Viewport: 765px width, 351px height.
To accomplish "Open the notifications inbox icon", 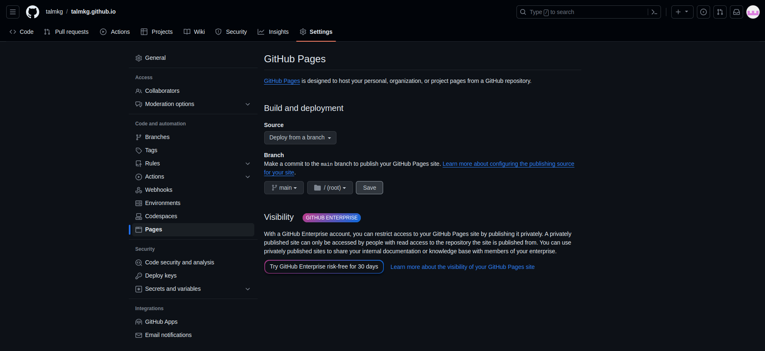I will point(737,12).
